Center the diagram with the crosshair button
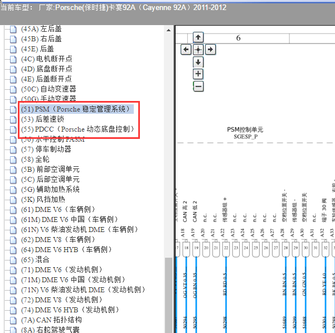 click(198, 50)
